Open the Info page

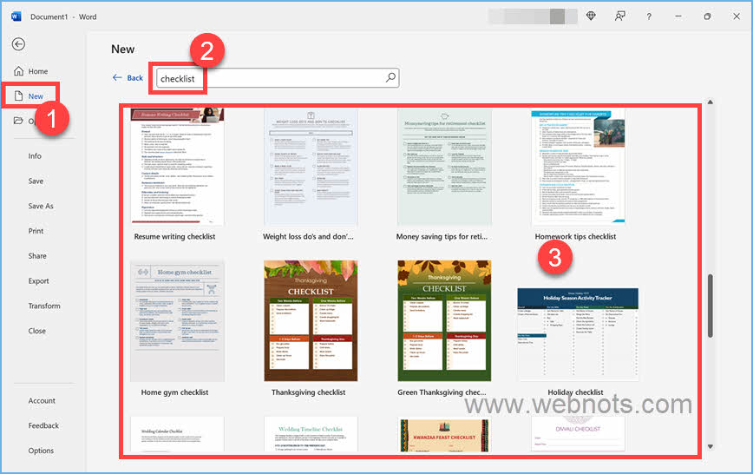pyautogui.click(x=35, y=156)
